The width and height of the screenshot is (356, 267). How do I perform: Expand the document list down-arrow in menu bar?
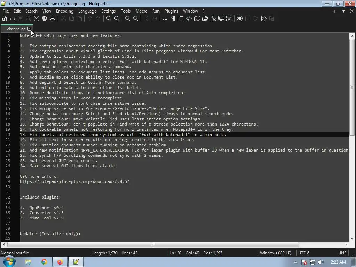coord(343,11)
